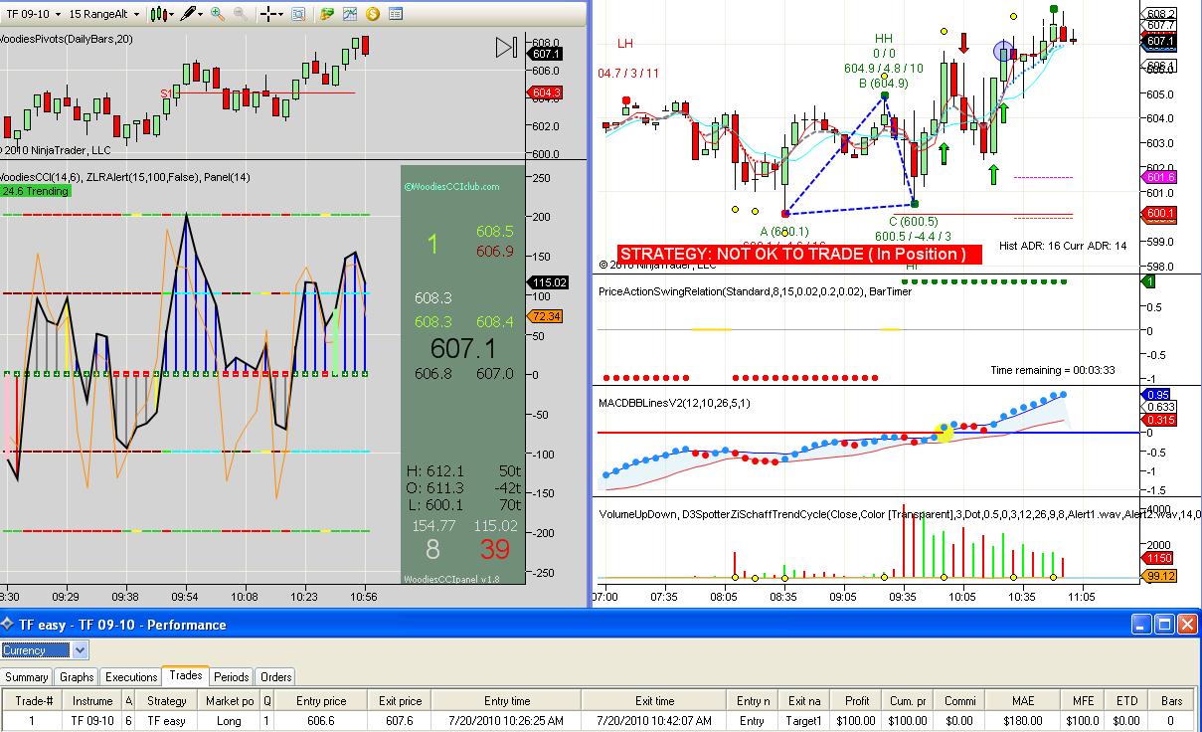Viewport: 1202px width, 732px height.
Task: Sort by Exit price column header
Action: pos(399,701)
